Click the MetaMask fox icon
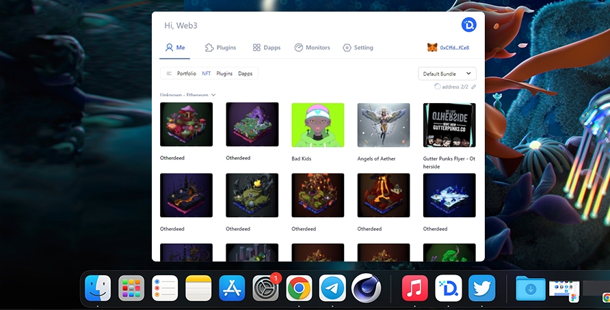610x310 pixels. [x=432, y=47]
